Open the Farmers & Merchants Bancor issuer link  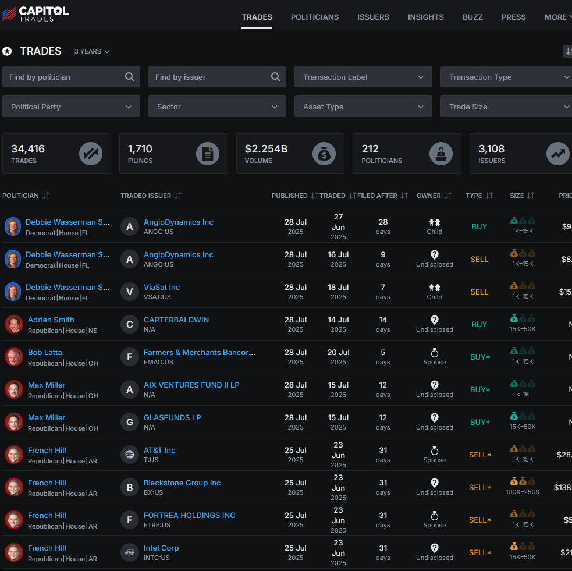point(200,353)
